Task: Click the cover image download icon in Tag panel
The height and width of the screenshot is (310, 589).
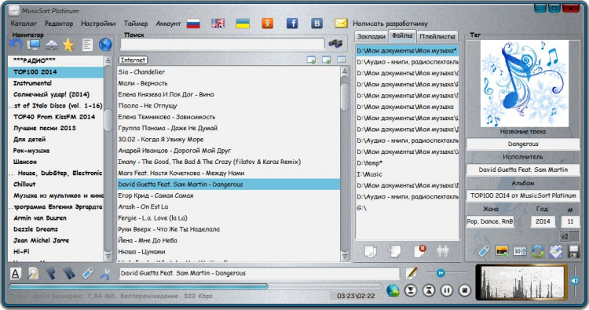Action: coord(502,251)
